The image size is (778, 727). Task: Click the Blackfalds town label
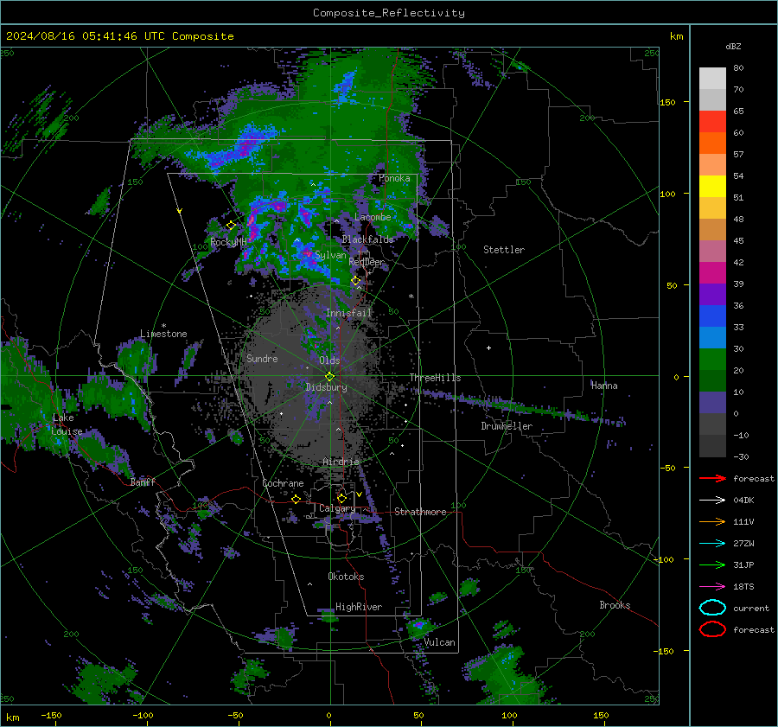tap(367, 239)
